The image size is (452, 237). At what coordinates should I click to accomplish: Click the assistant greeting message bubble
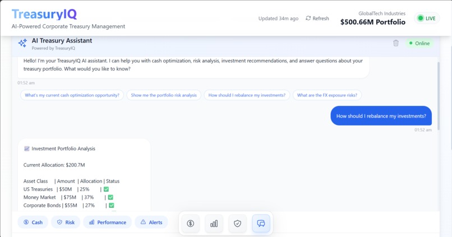193,67
